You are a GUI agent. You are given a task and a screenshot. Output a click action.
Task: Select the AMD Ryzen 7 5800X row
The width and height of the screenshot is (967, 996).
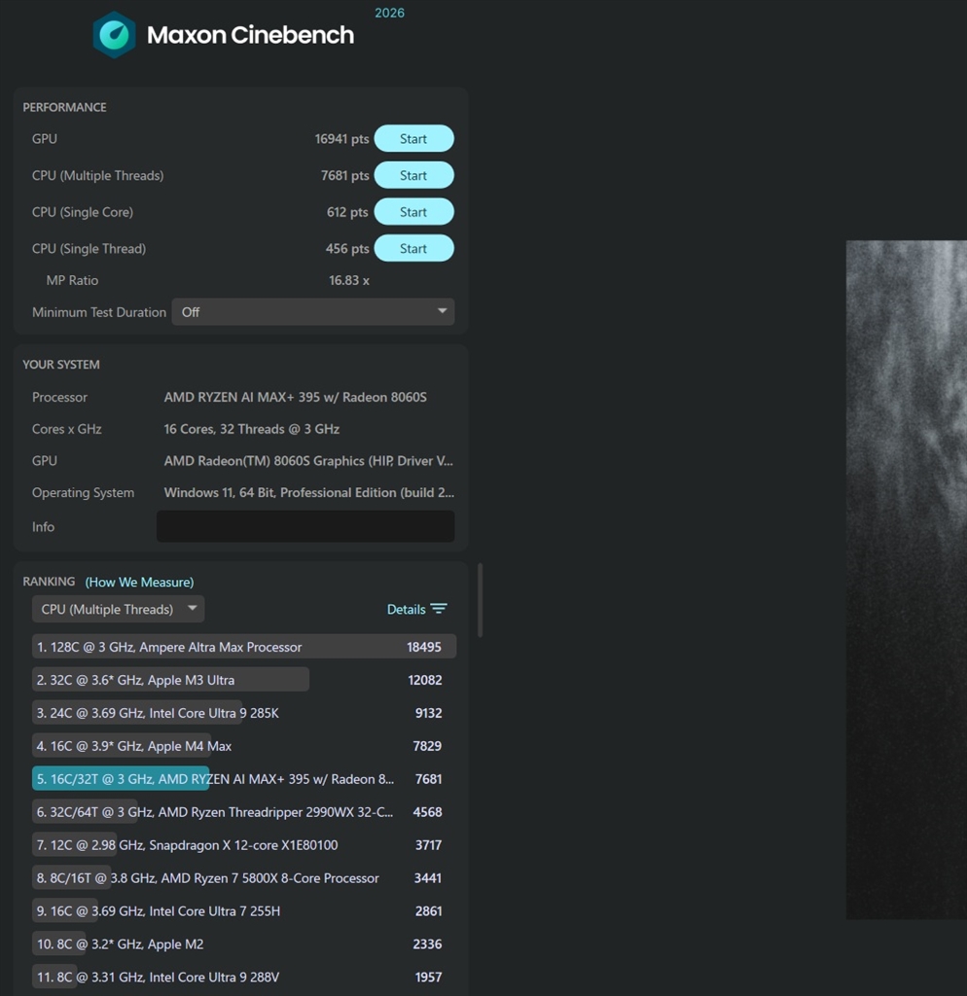[x=244, y=878]
